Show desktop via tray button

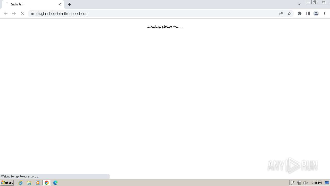327,183
